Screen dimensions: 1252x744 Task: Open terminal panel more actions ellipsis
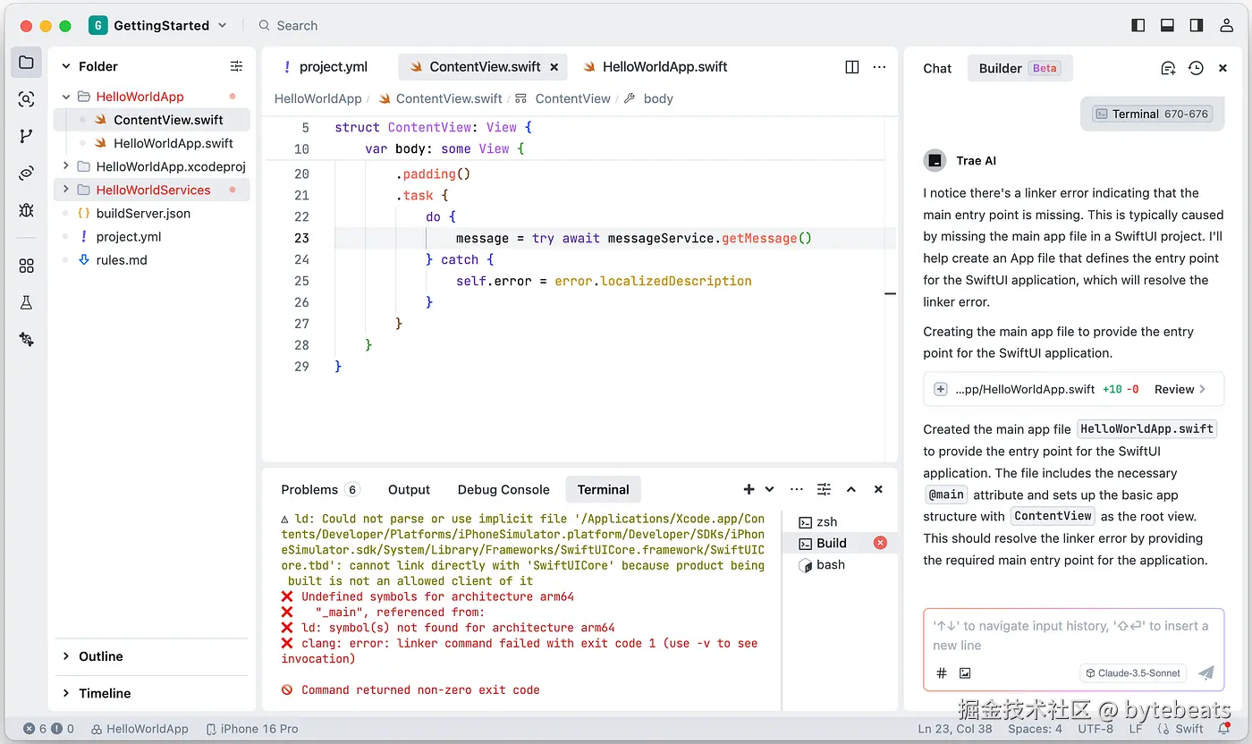tap(797, 489)
